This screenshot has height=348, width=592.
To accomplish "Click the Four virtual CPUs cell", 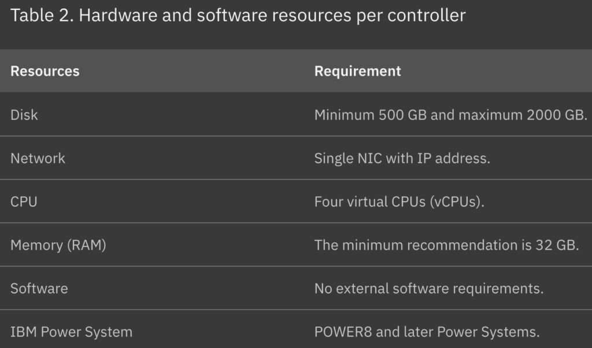I will (x=399, y=202).
